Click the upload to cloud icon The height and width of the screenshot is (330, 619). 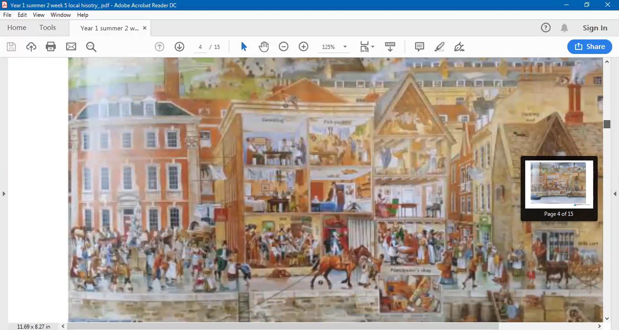coord(31,47)
